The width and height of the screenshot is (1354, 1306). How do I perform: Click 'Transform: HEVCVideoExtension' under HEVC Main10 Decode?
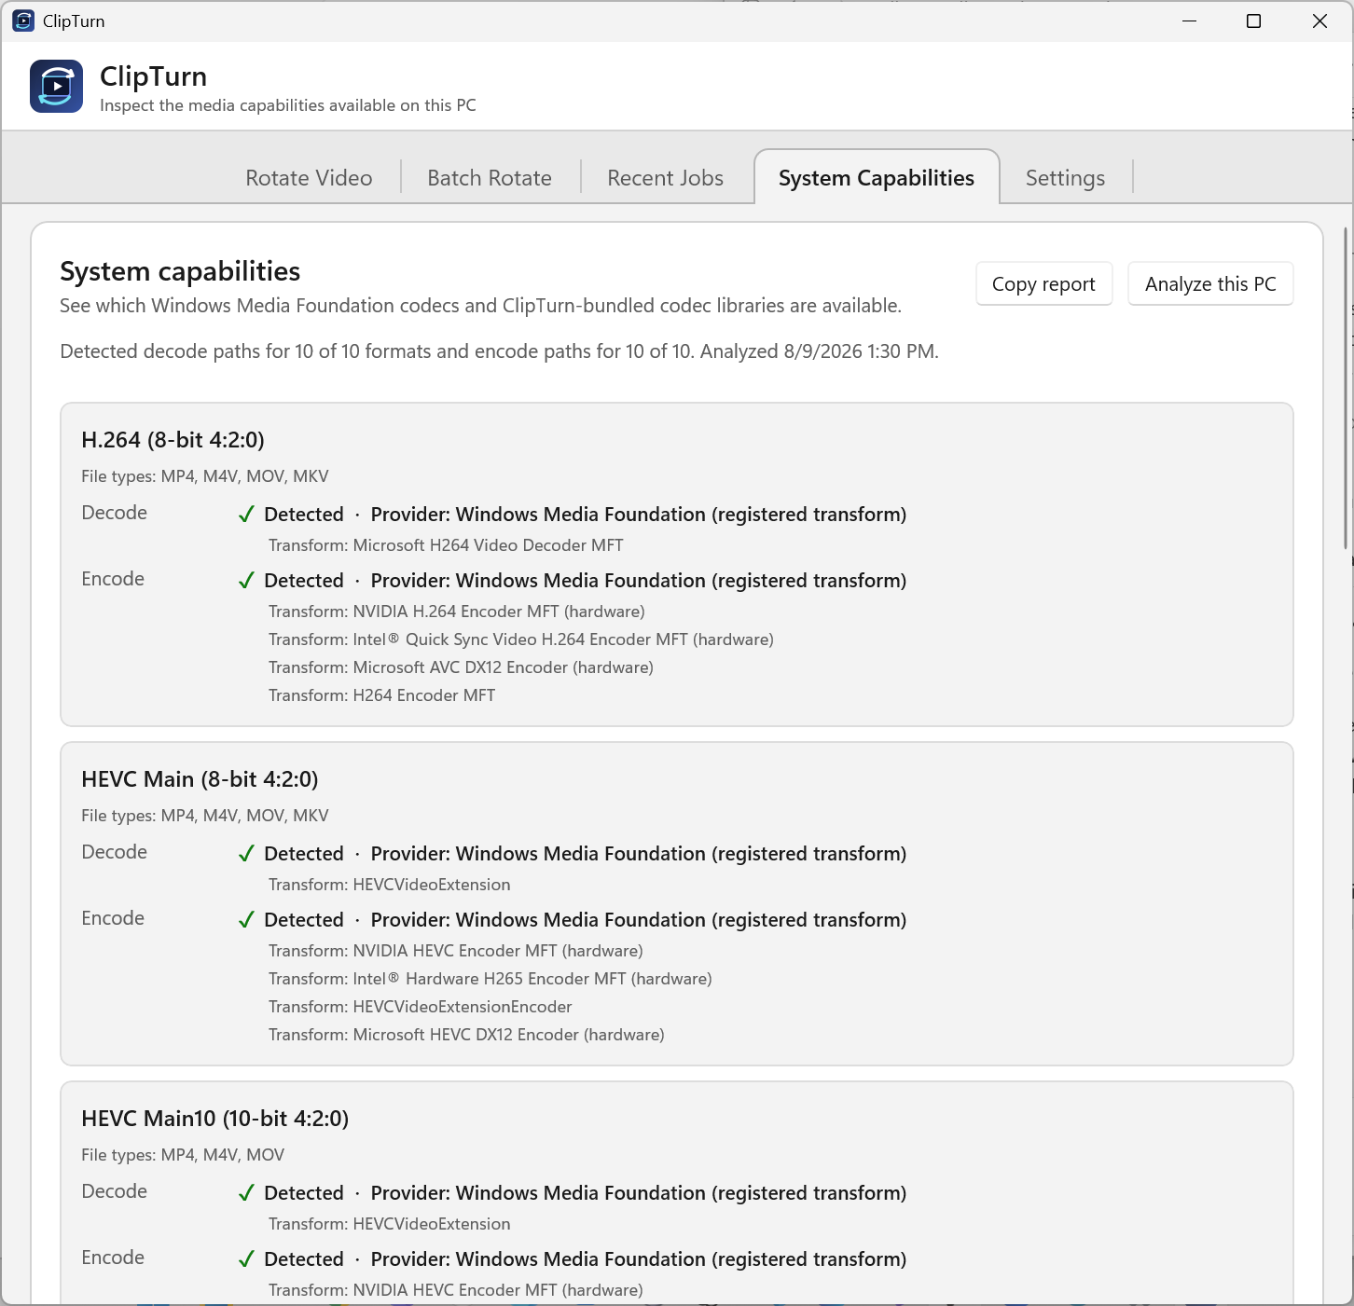point(390,1224)
